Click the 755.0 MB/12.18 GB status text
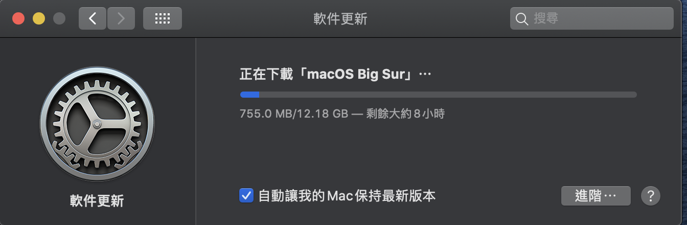The image size is (687, 225). [294, 114]
